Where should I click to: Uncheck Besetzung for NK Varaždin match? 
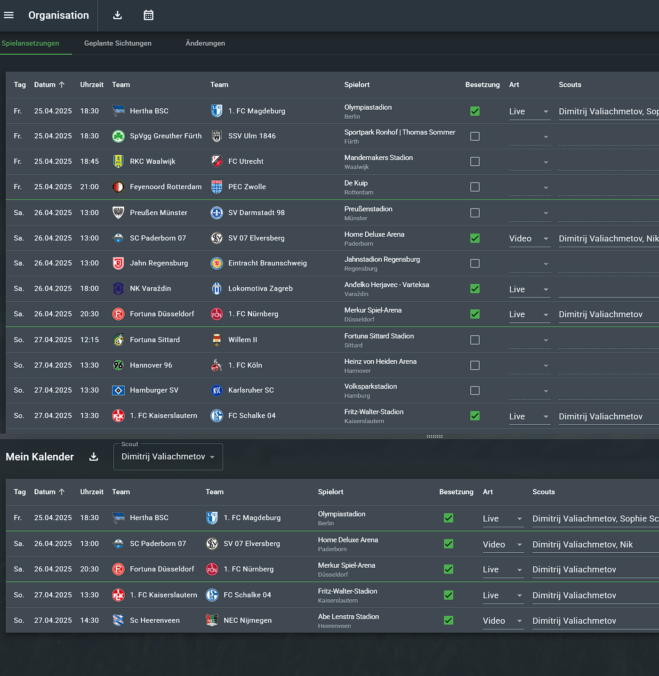tap(475, 289)
